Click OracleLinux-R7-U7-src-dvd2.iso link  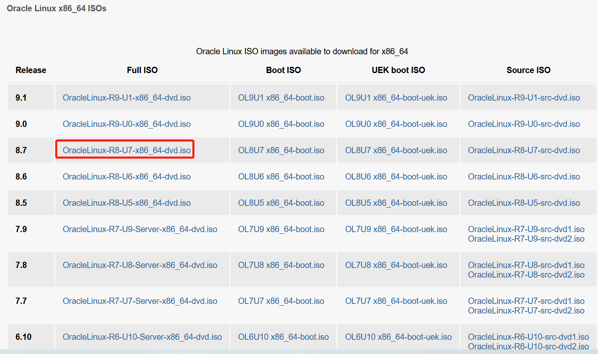click(x=526, y=311)
